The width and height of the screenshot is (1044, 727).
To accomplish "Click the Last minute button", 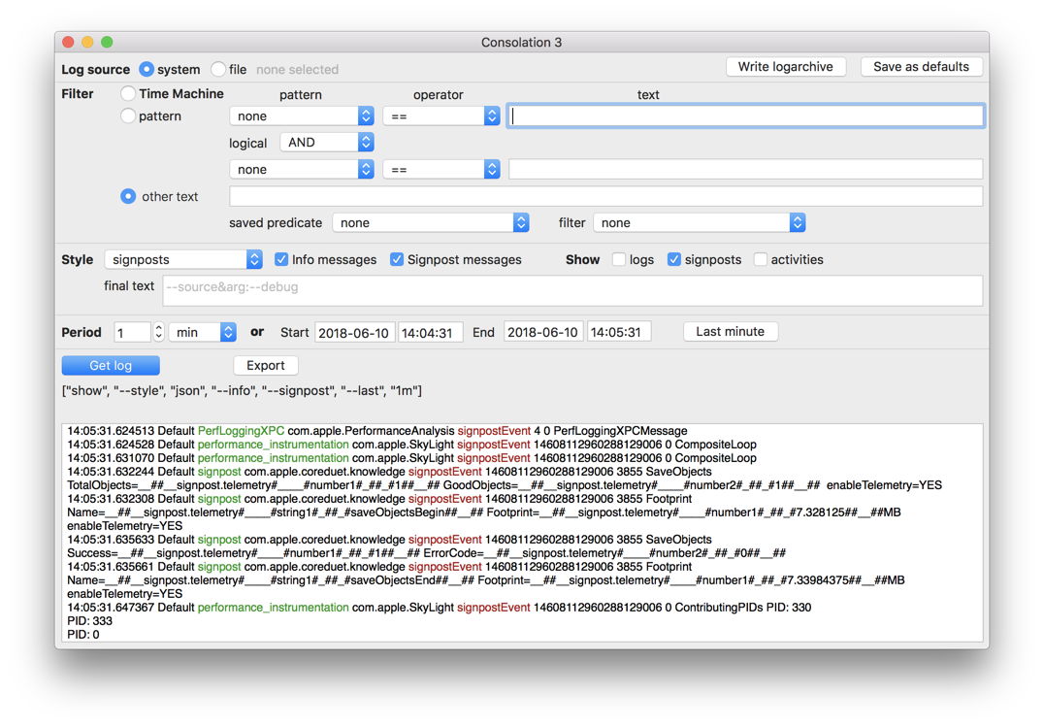I will (730, 332).
